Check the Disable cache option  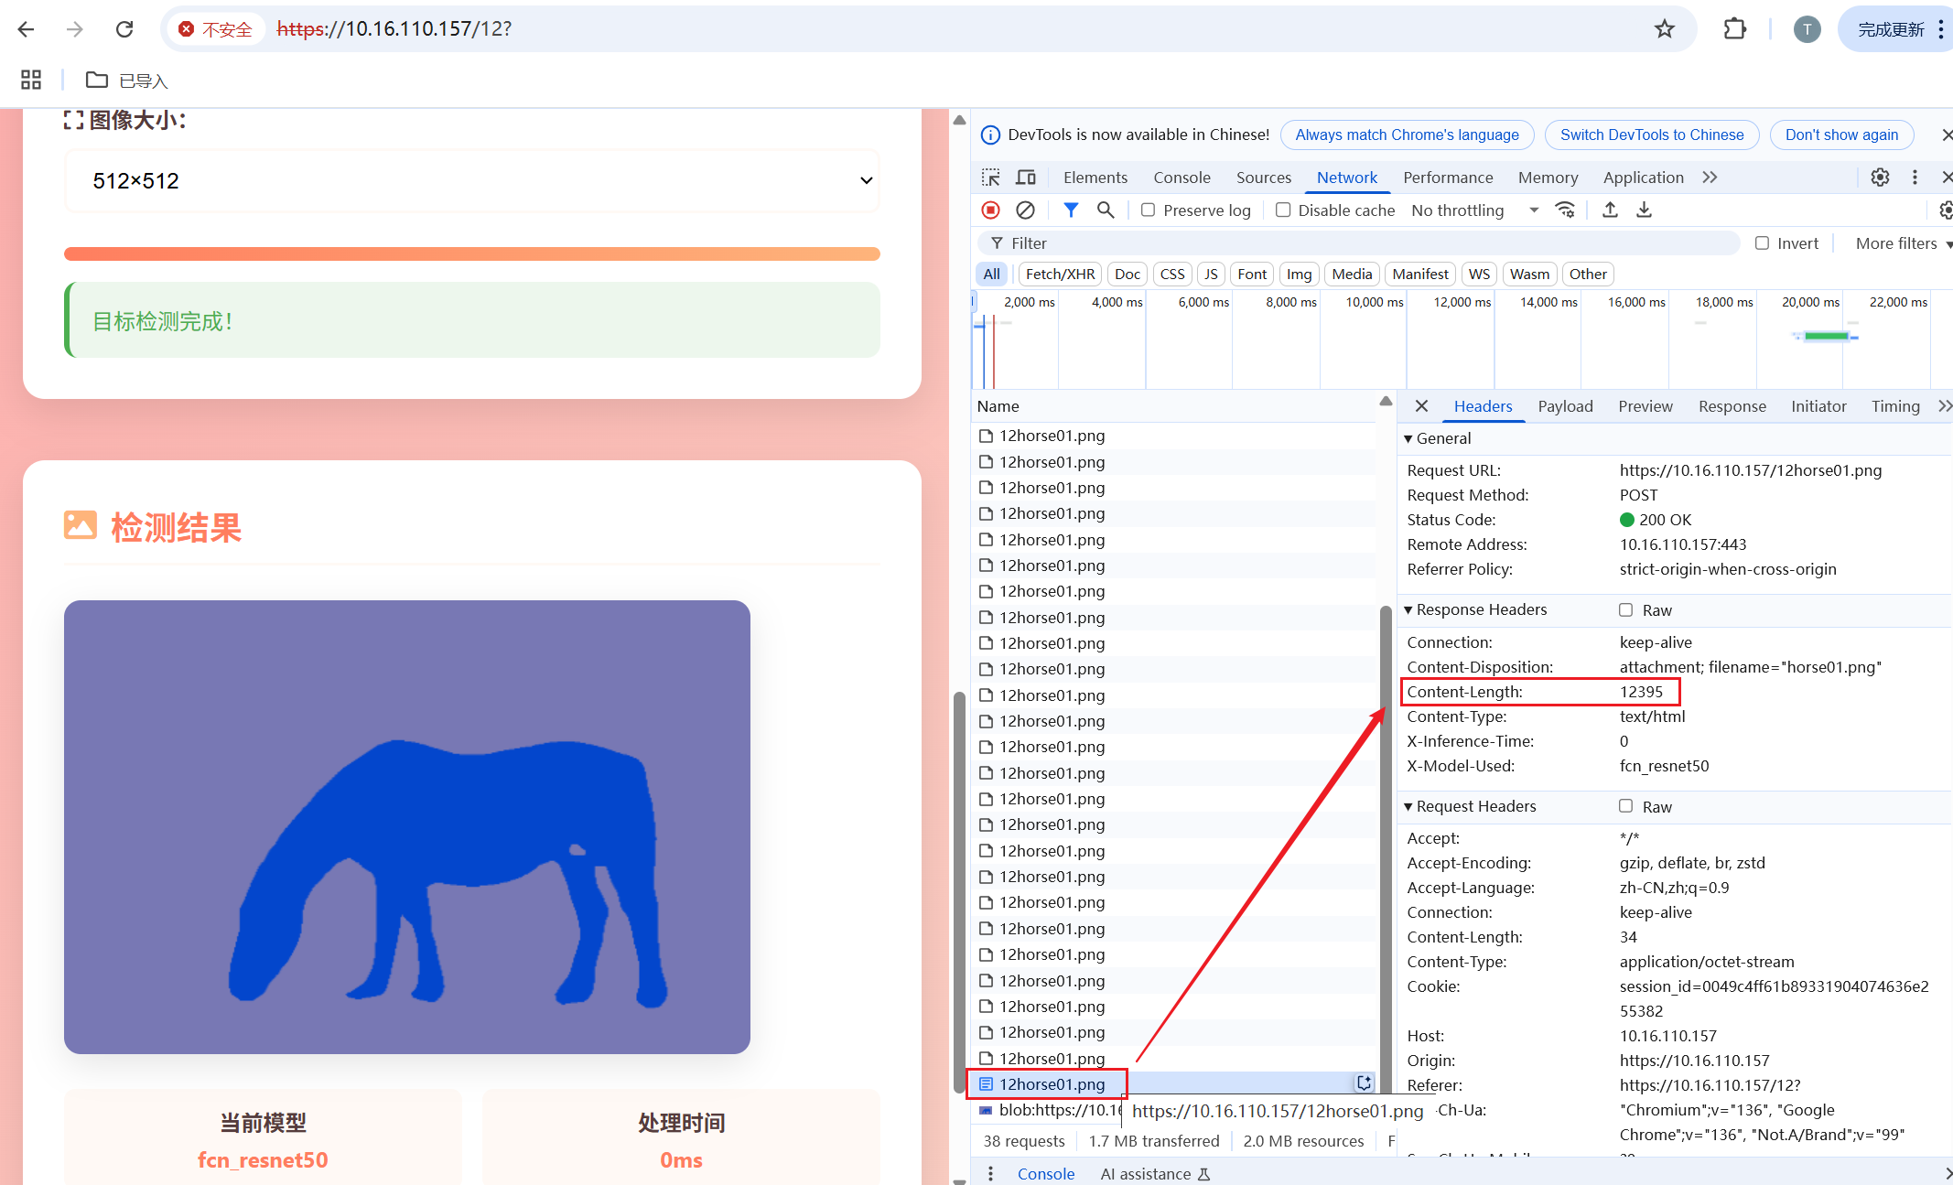tap(1284, 210)
